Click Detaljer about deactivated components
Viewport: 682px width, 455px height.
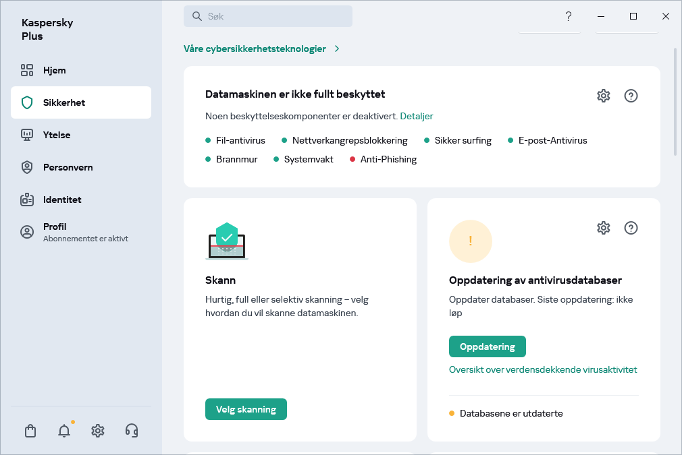(417, 116)
